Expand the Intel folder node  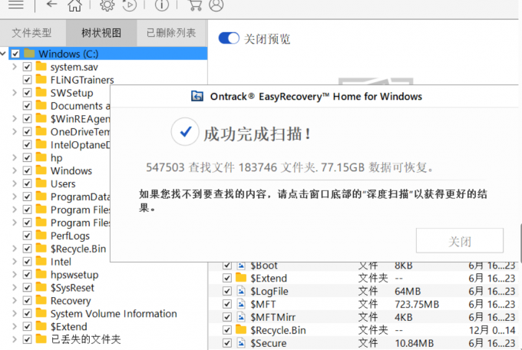coord(15,262)
